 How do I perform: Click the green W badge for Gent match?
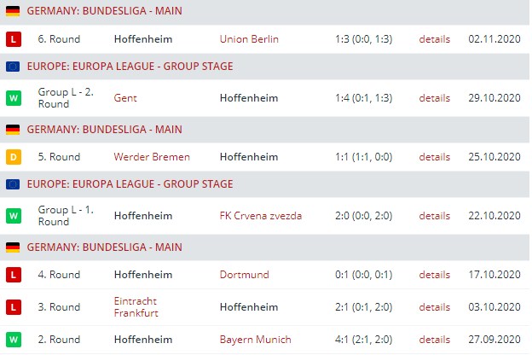[13, 98]
